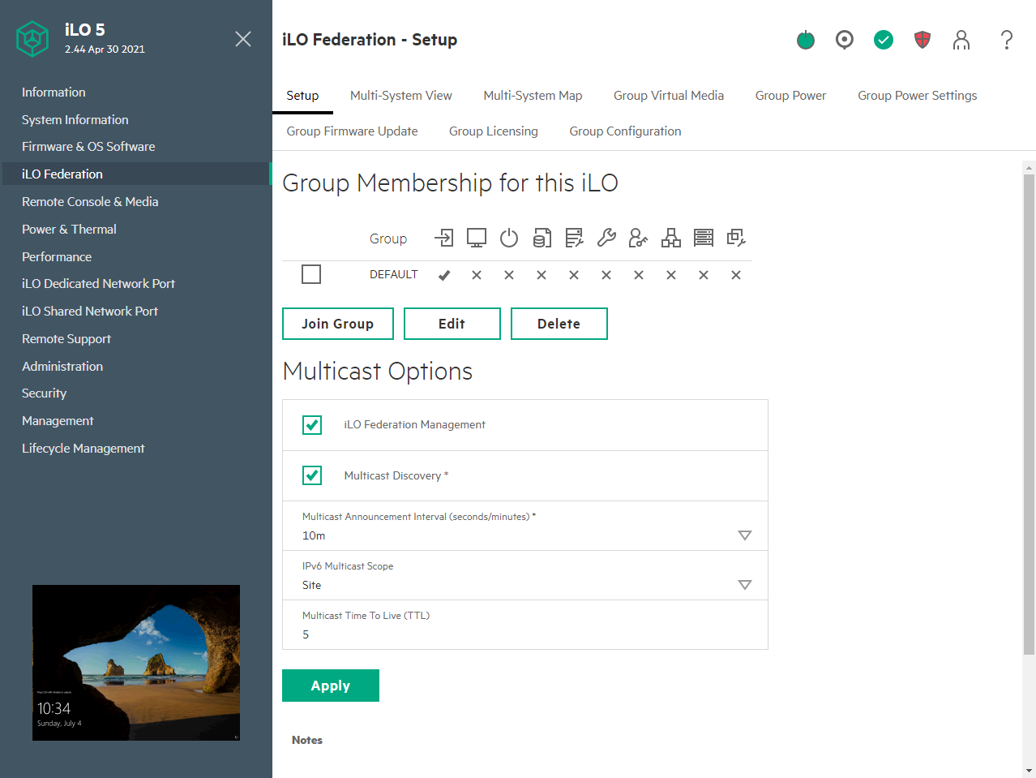This screenshot has width=1036, height=778.
Task: Click the Delete group button
Action: tap(559, 324)
